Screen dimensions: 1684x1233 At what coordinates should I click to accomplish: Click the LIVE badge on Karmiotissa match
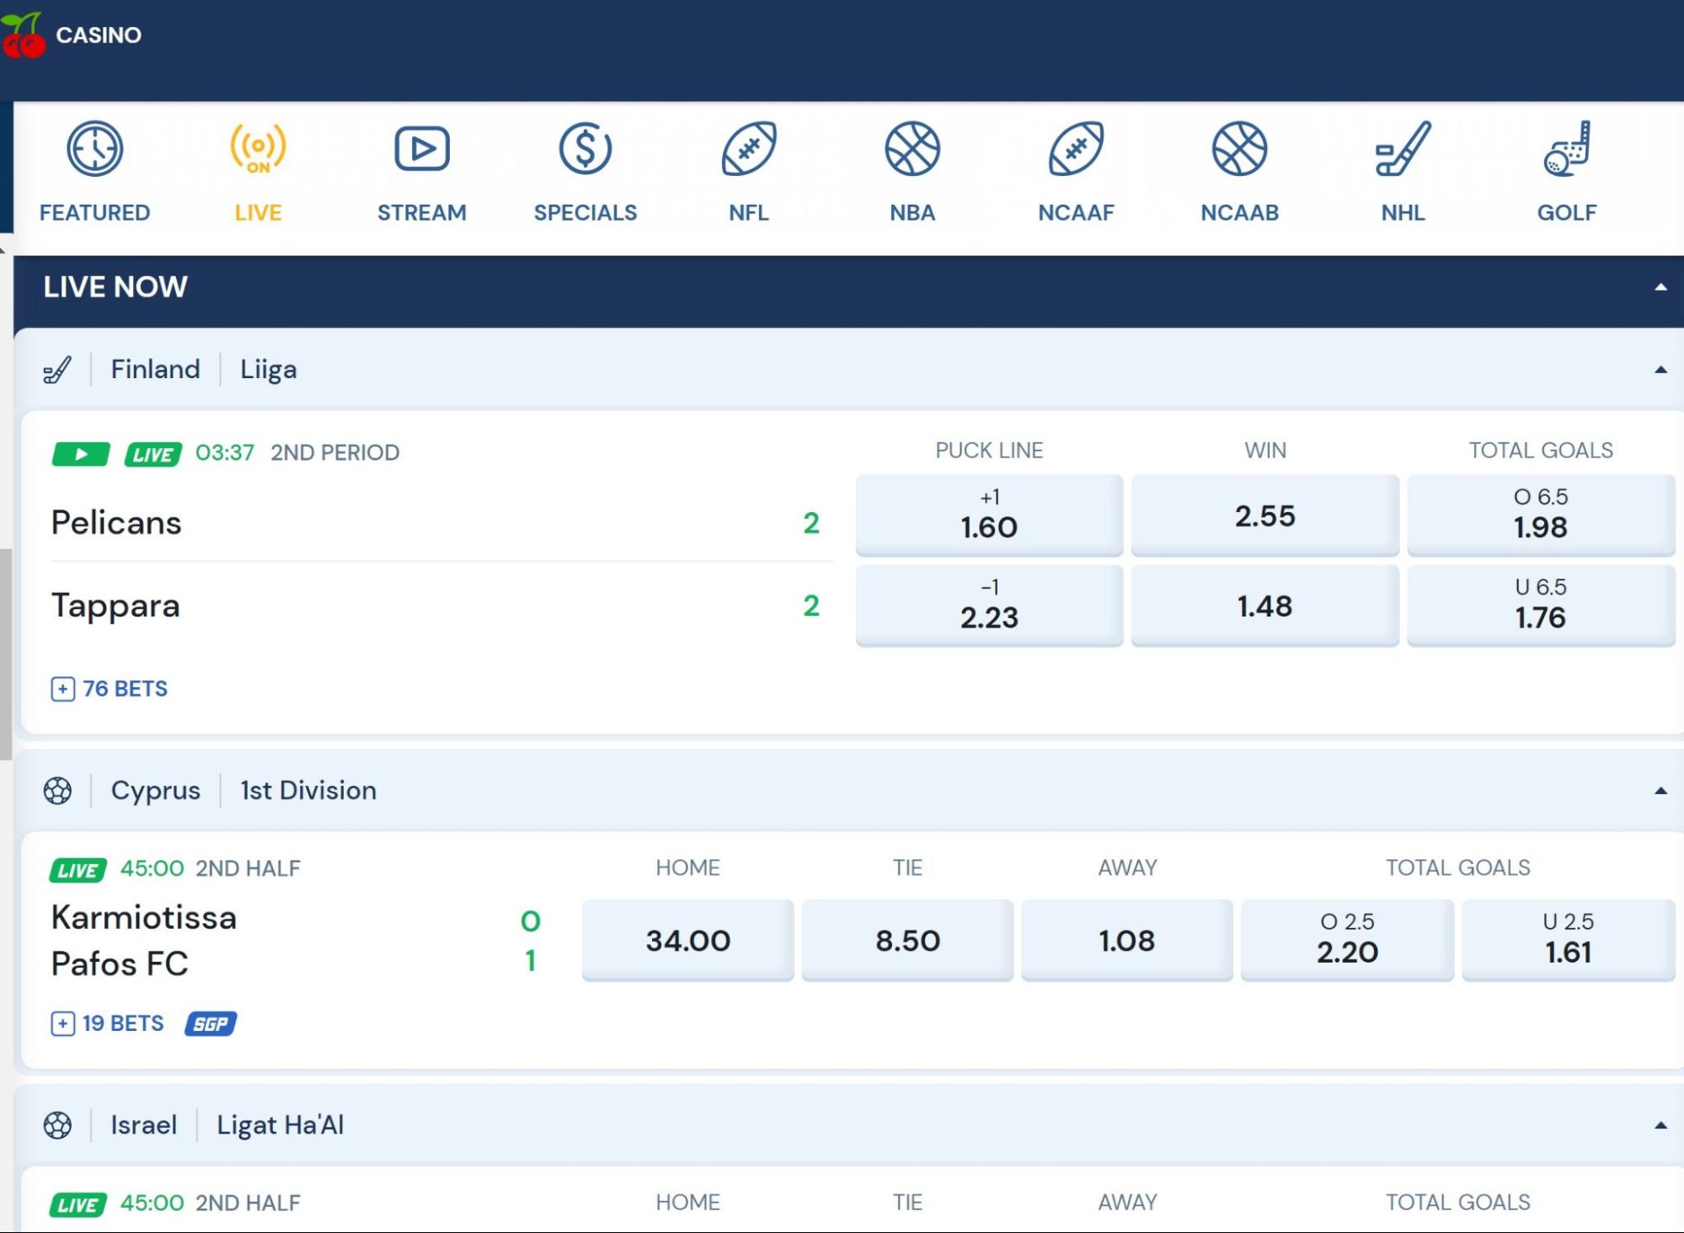click(x=78, y=870)
